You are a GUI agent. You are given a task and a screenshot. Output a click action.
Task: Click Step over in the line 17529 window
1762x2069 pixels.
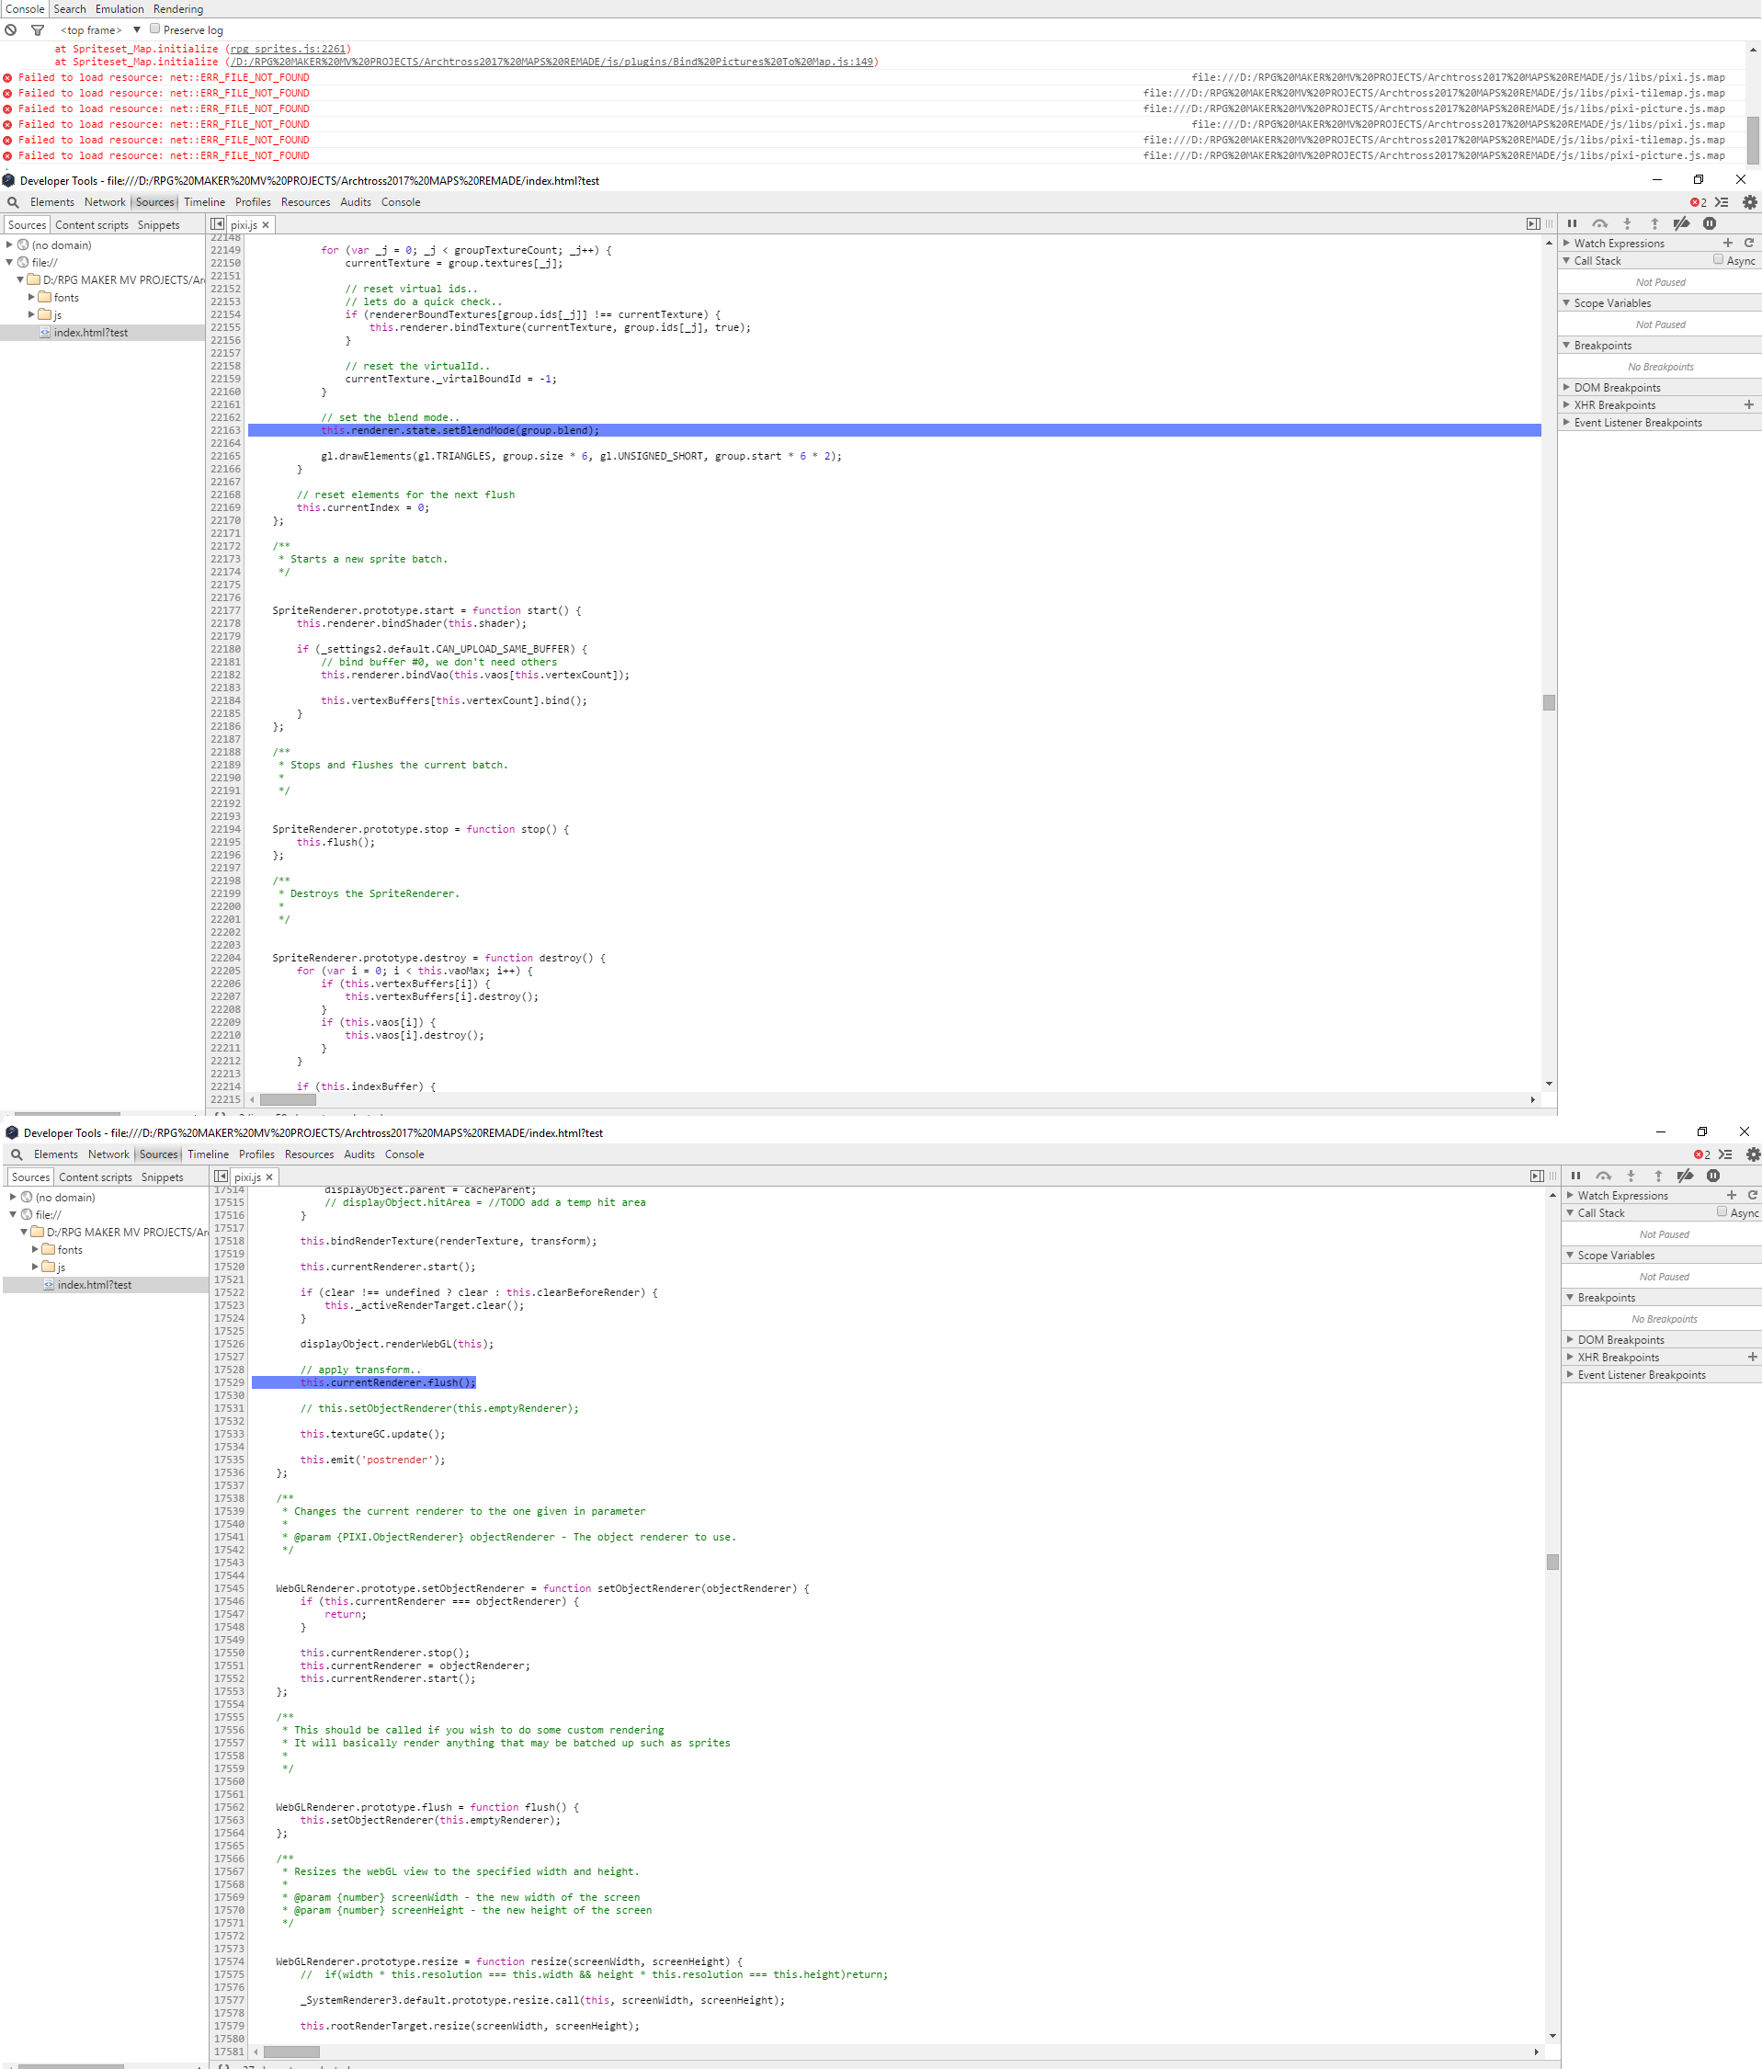click(x=1603, y=1177)
